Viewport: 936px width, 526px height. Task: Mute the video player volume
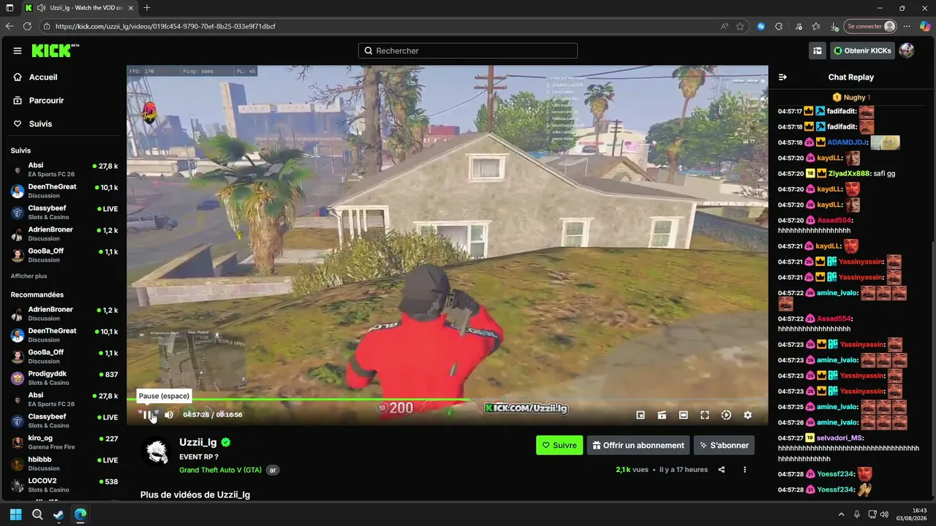tap(169, 415)
